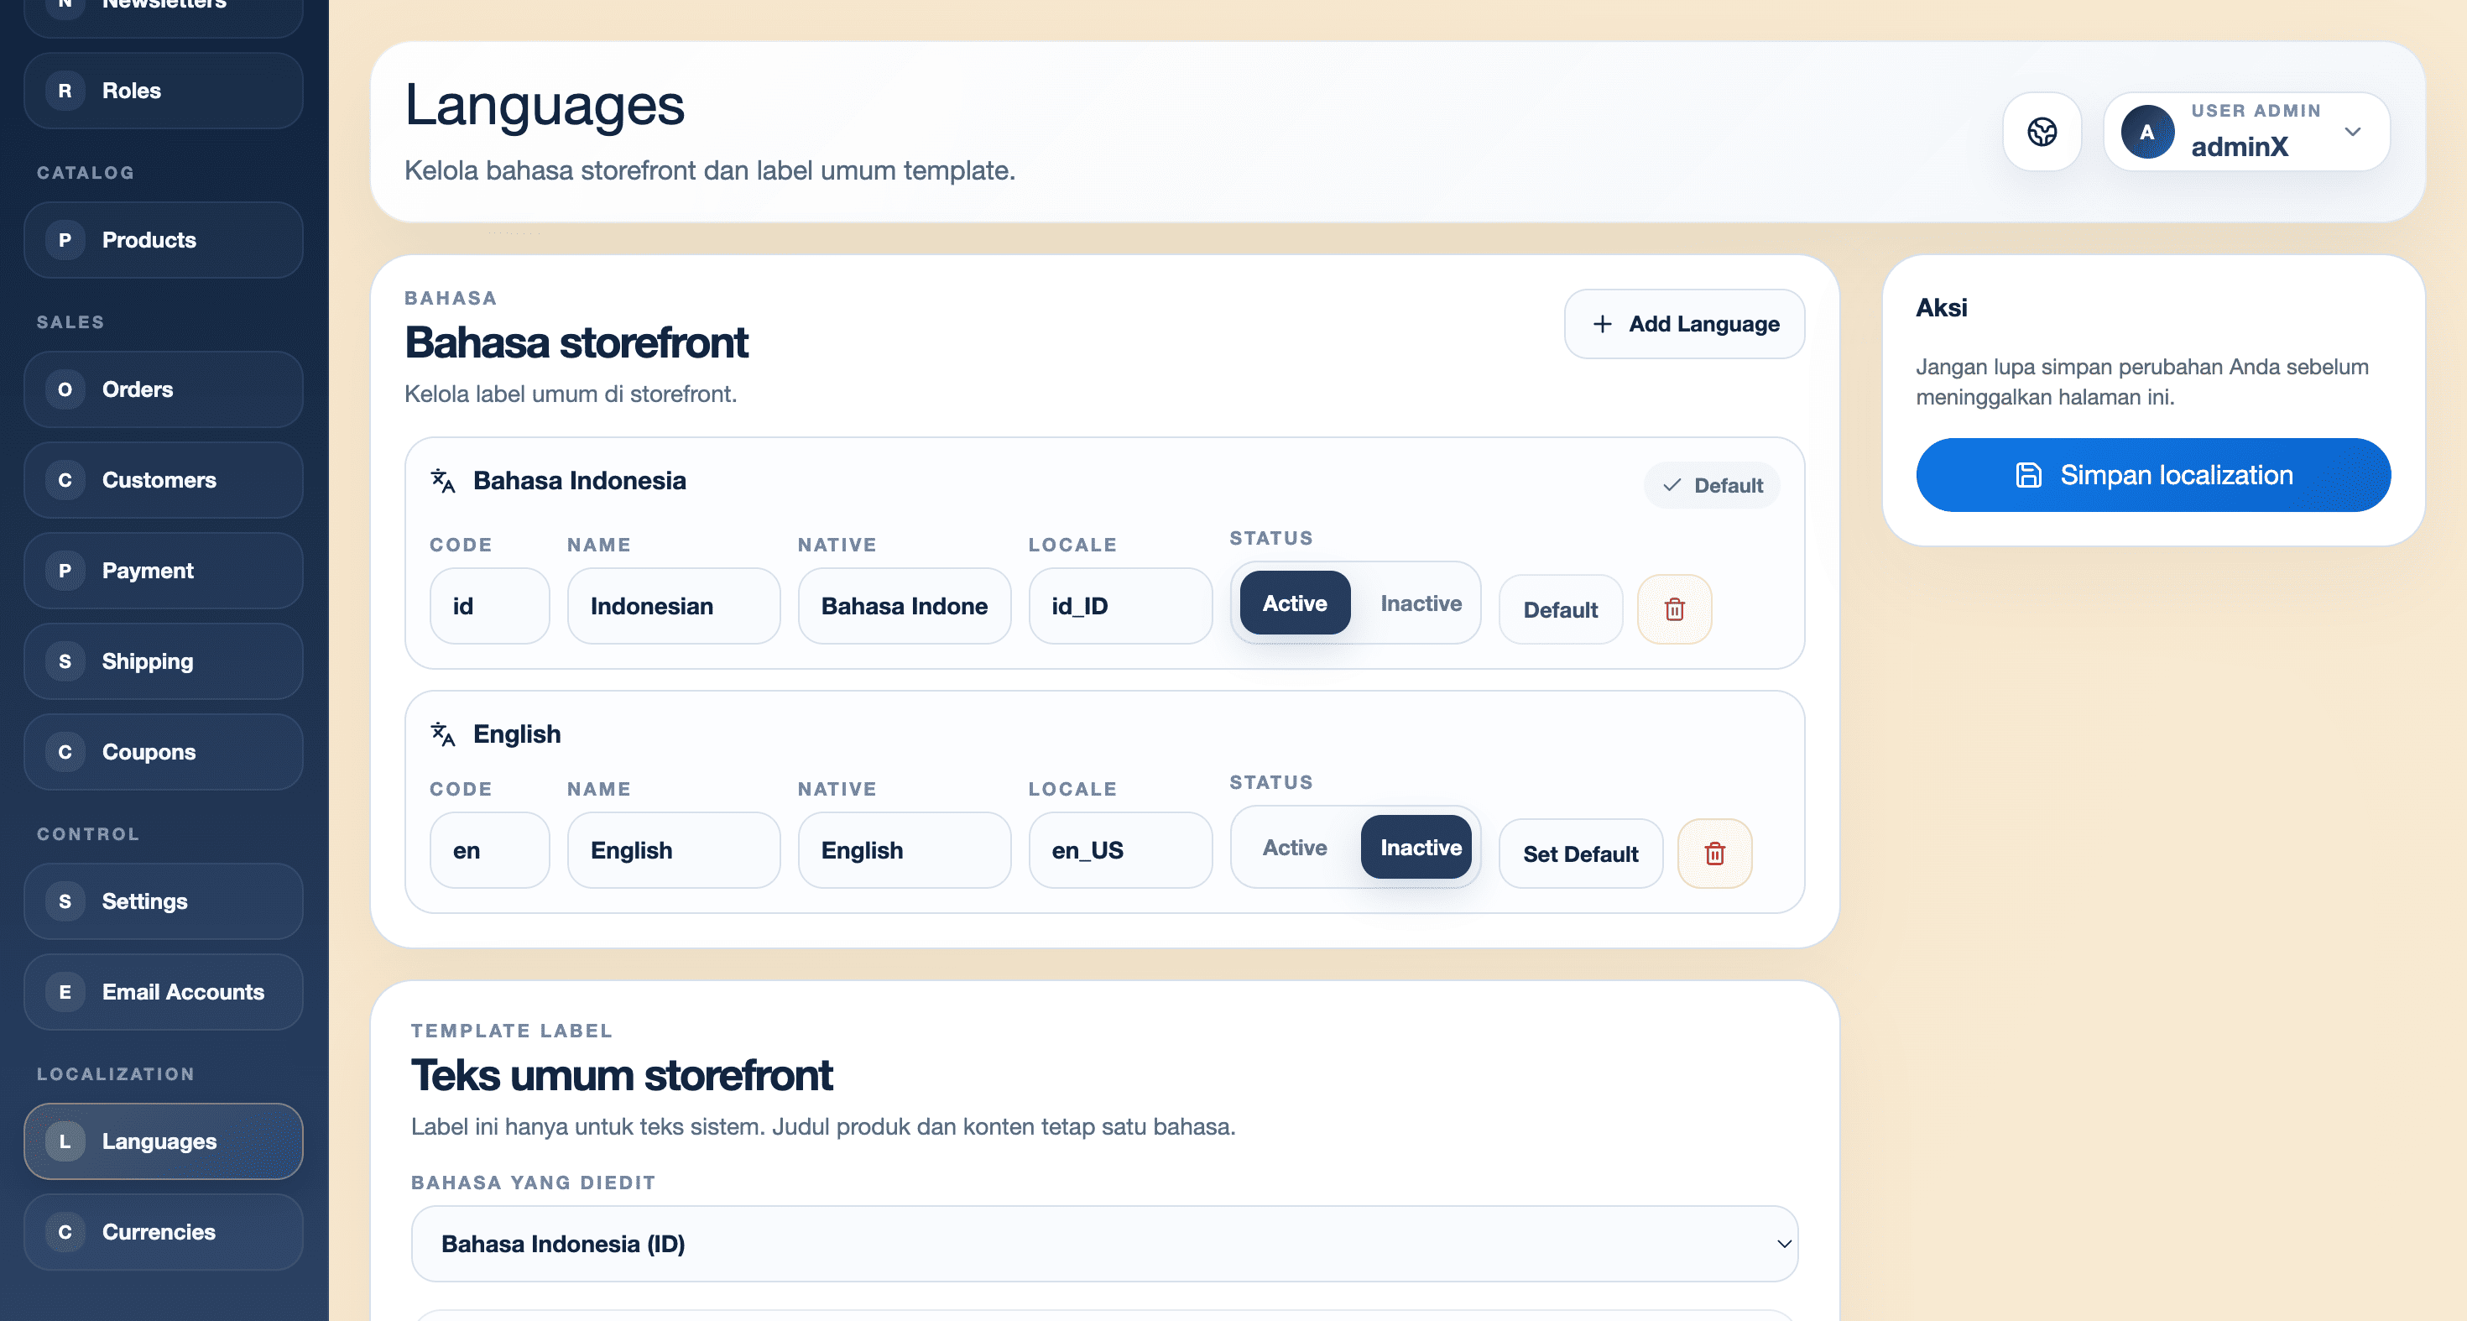
Task: Open Settings under Control
Action: tap(164, 901)
